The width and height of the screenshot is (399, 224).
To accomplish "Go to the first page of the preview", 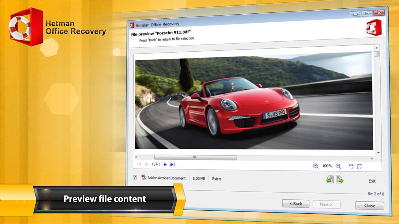I will pos(139,164).
